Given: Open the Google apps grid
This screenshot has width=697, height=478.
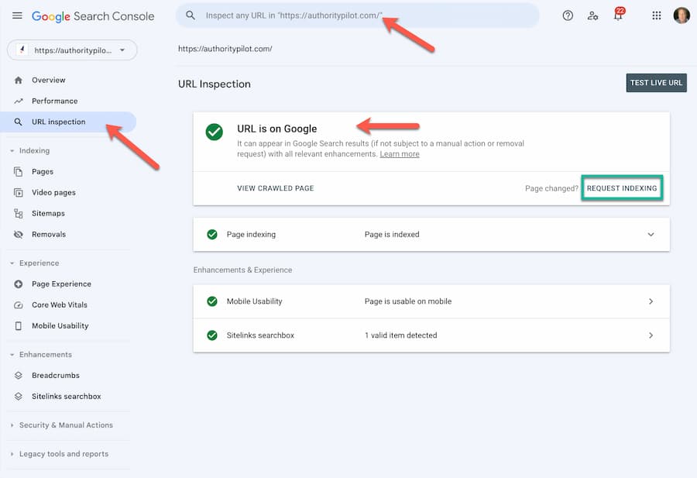Looking at the screenshot, I should [657, 16].
